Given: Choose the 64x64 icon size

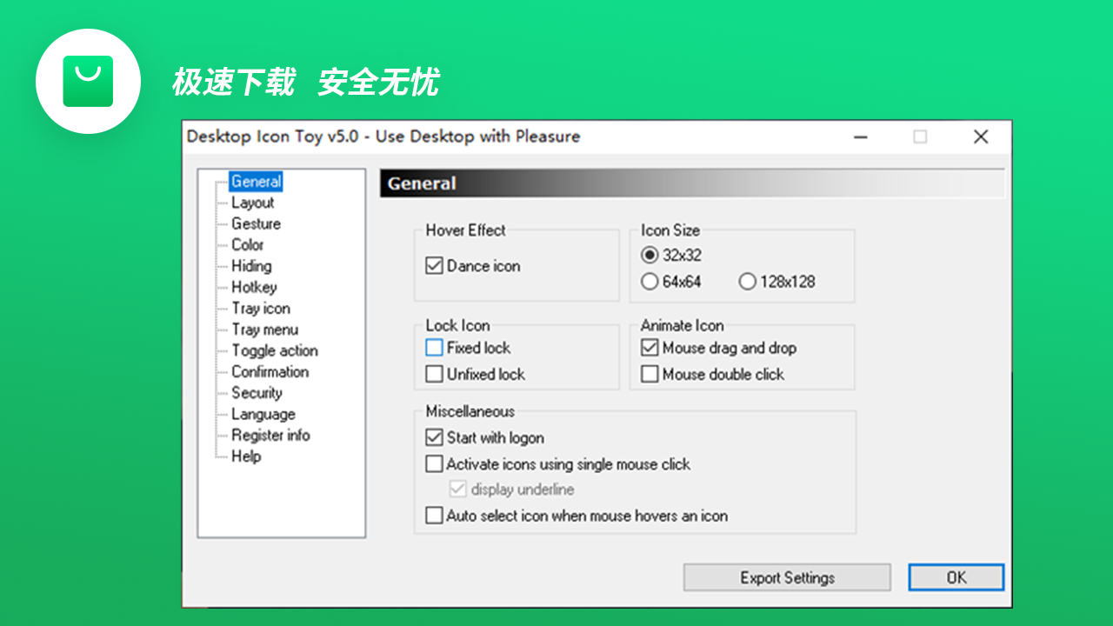Looking at the screenshot, I should (650, 282).
